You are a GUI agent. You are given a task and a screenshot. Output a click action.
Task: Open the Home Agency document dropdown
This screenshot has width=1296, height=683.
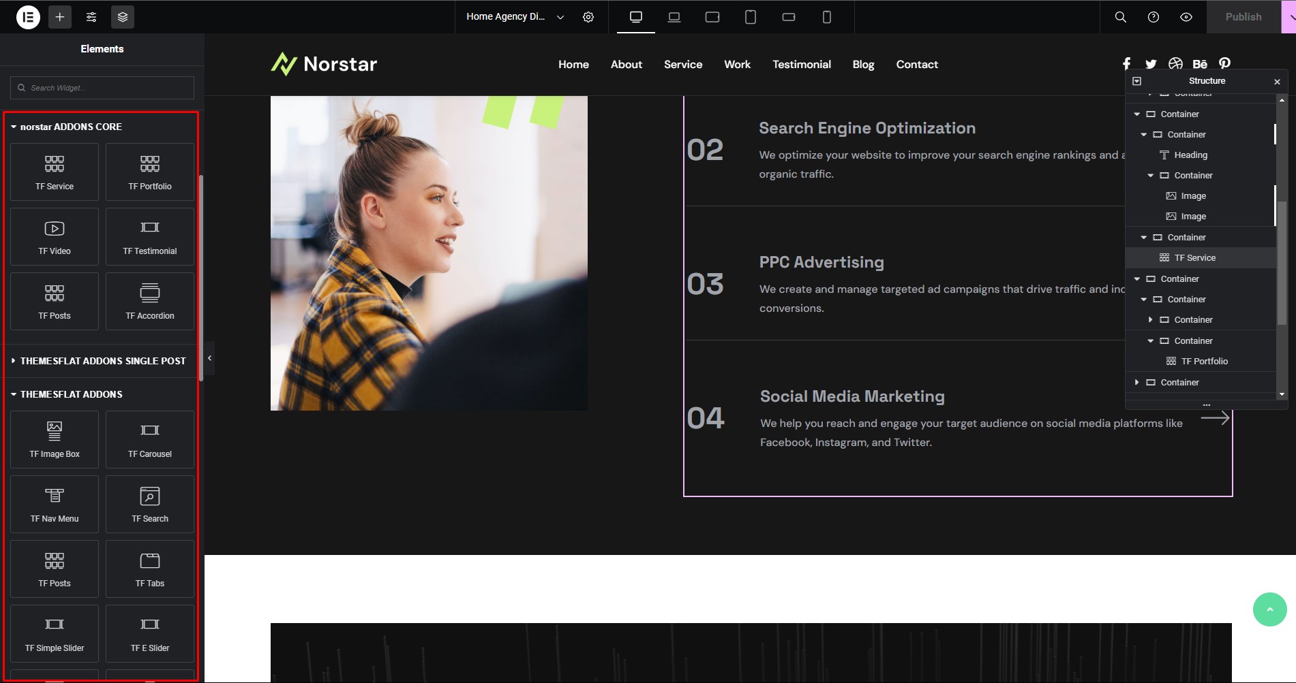(515, 17)
